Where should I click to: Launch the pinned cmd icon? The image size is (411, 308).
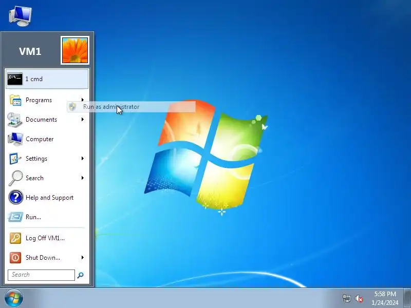15,79
